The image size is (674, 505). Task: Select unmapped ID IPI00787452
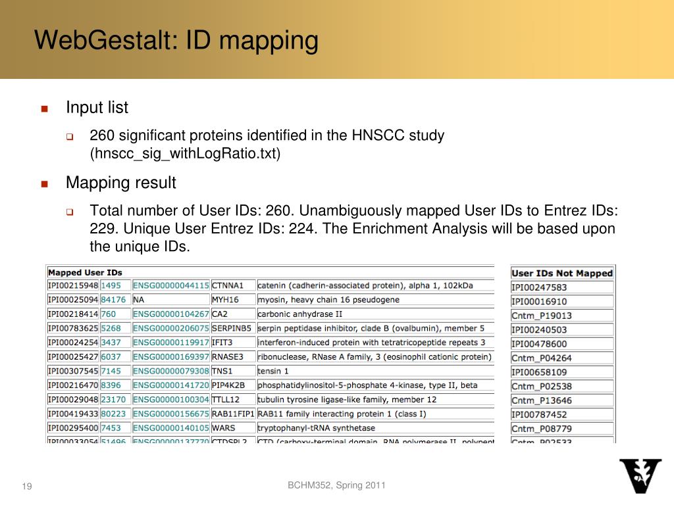[539, 415]
